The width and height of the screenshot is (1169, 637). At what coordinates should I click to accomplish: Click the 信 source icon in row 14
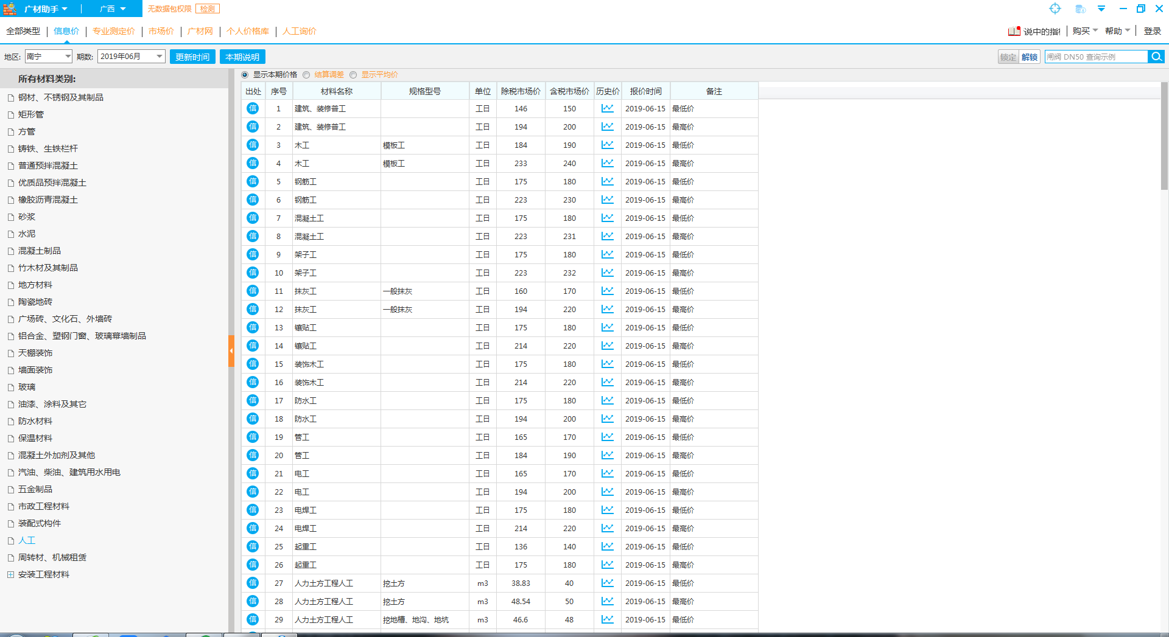point(253,346)
